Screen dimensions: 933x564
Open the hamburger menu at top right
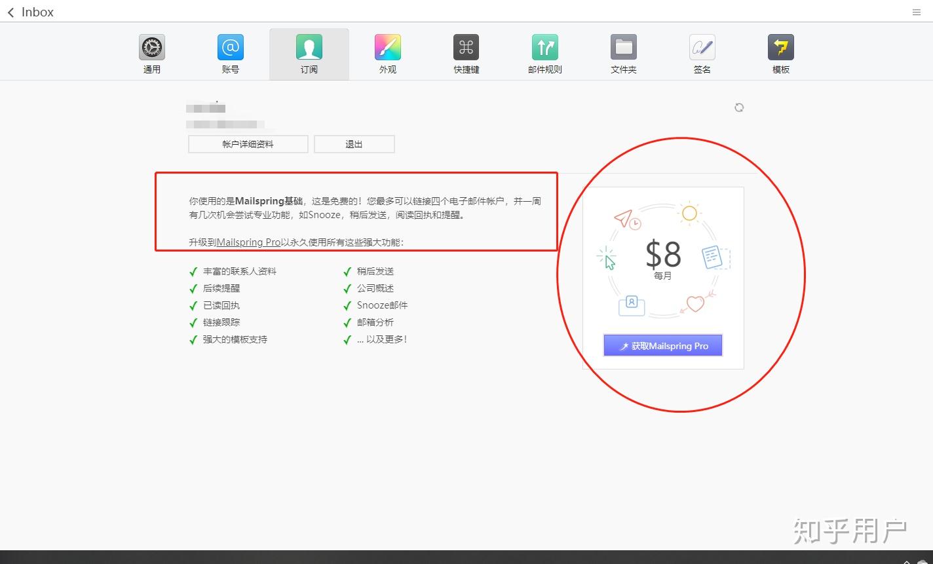[x=917, y=12]
